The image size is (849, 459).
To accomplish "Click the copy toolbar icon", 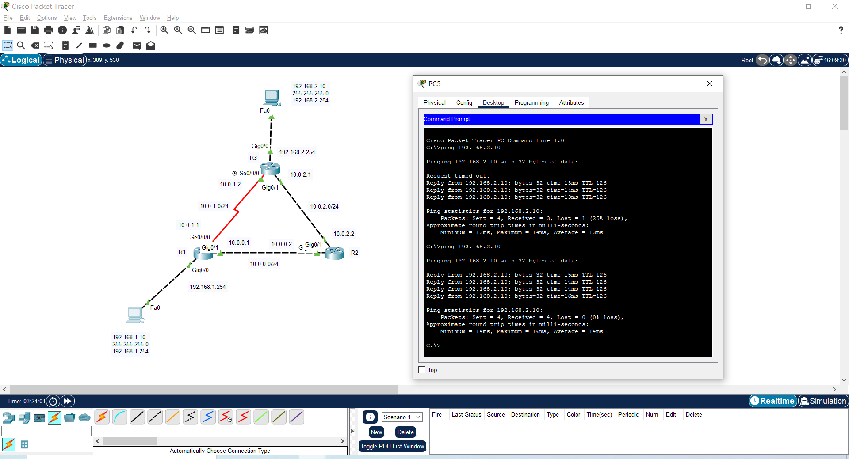I will coord(106,30).
